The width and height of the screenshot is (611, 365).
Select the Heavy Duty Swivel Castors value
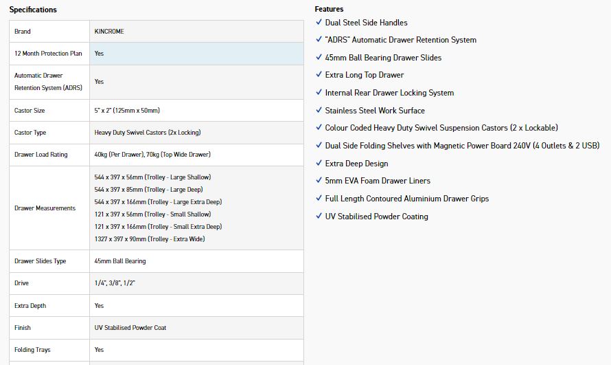coord(148,133)
